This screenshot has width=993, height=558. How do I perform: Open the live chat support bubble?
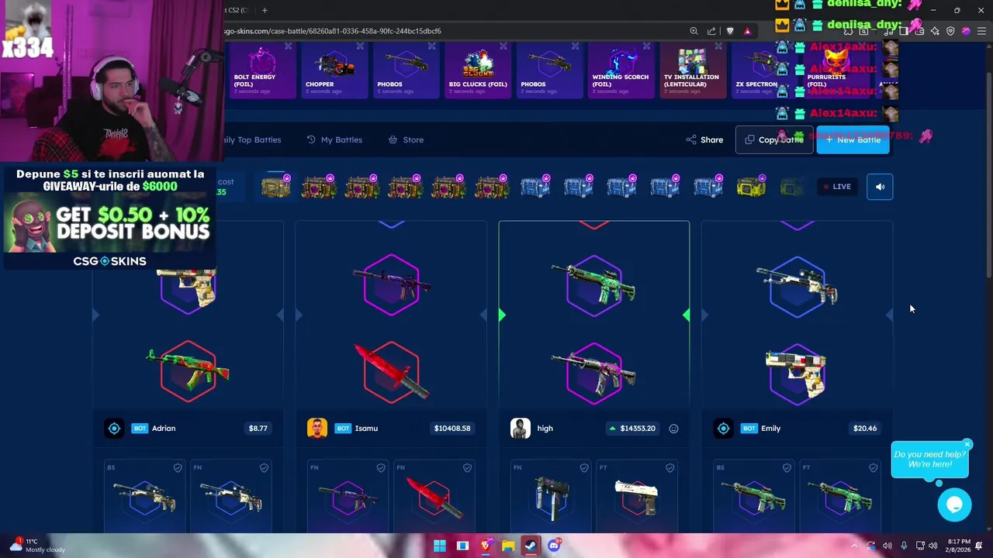click(x=954, y=505)
